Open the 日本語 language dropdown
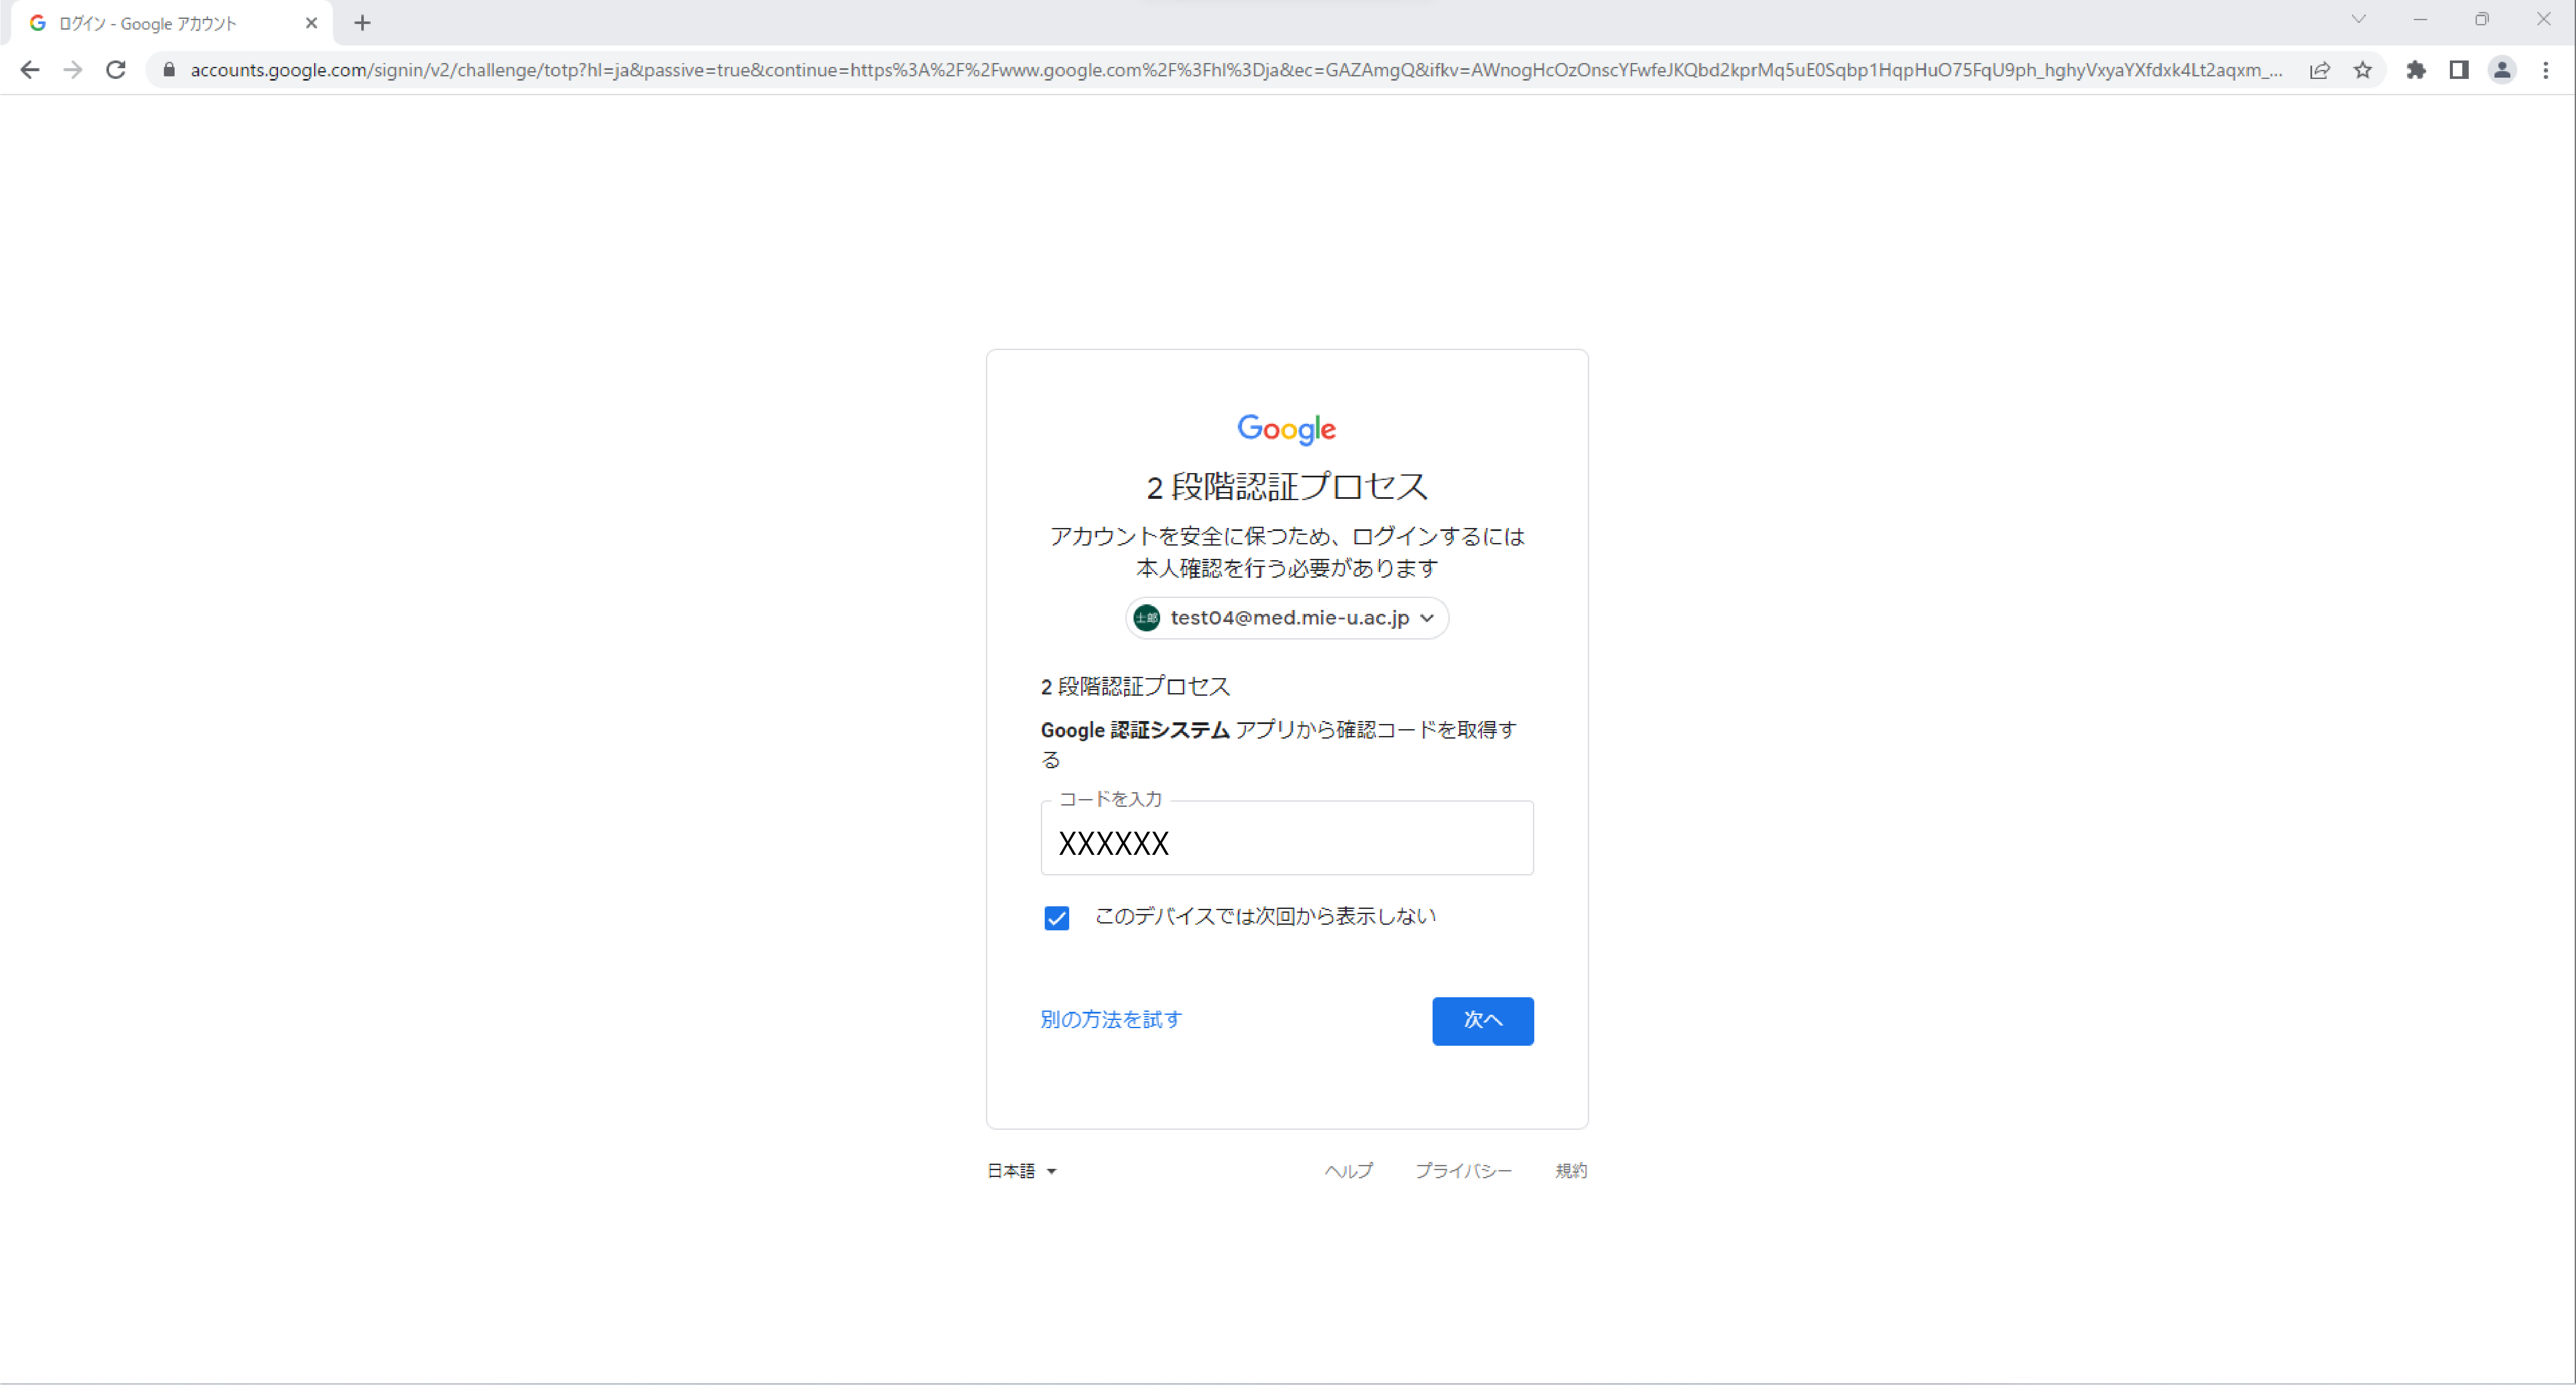2576x1385 pixels. pyautogui.click(x=1022, y=1171)
